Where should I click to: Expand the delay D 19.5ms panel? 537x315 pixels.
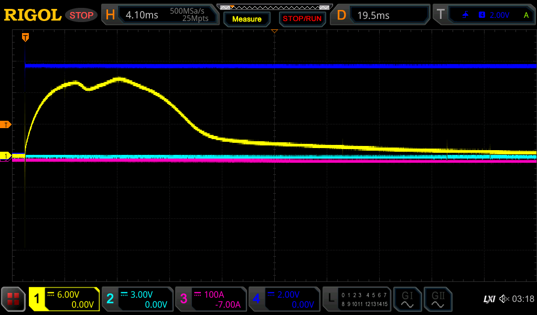[x=381, y=15]
